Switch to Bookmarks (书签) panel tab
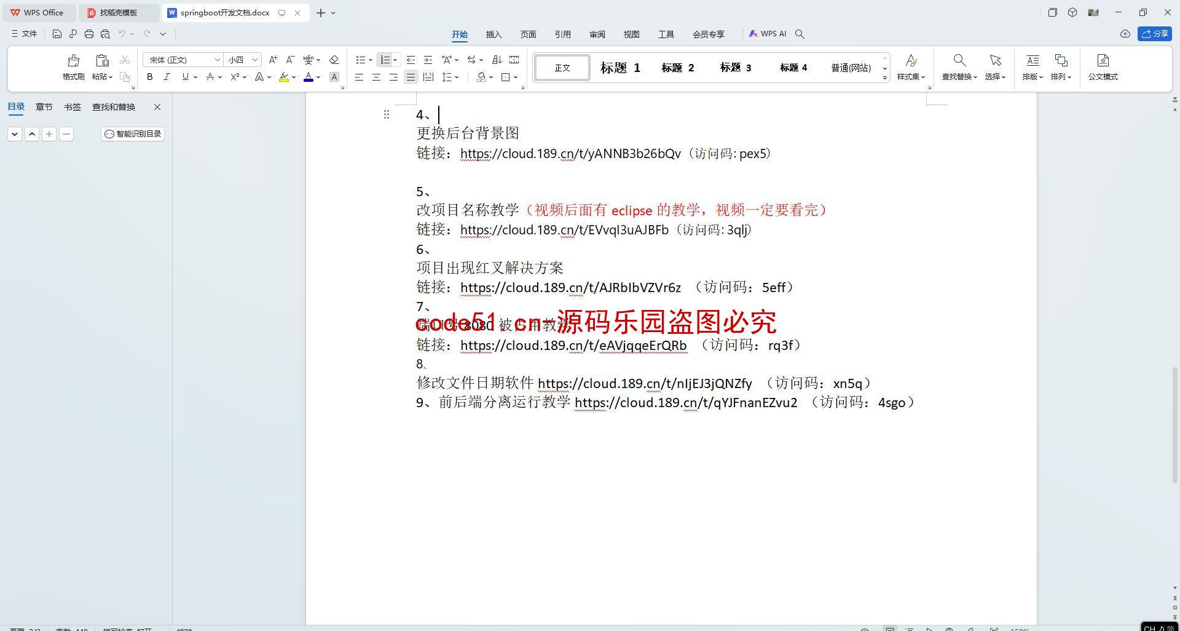 pos(72,107)
